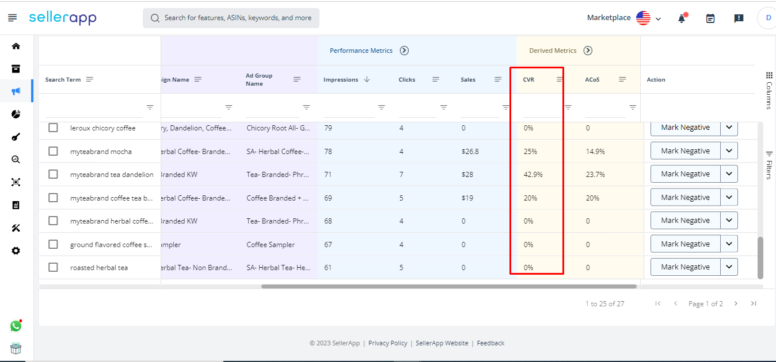Open the Reports sidebar icon
This screenshot has width=776, height=362.
point(16,205)
